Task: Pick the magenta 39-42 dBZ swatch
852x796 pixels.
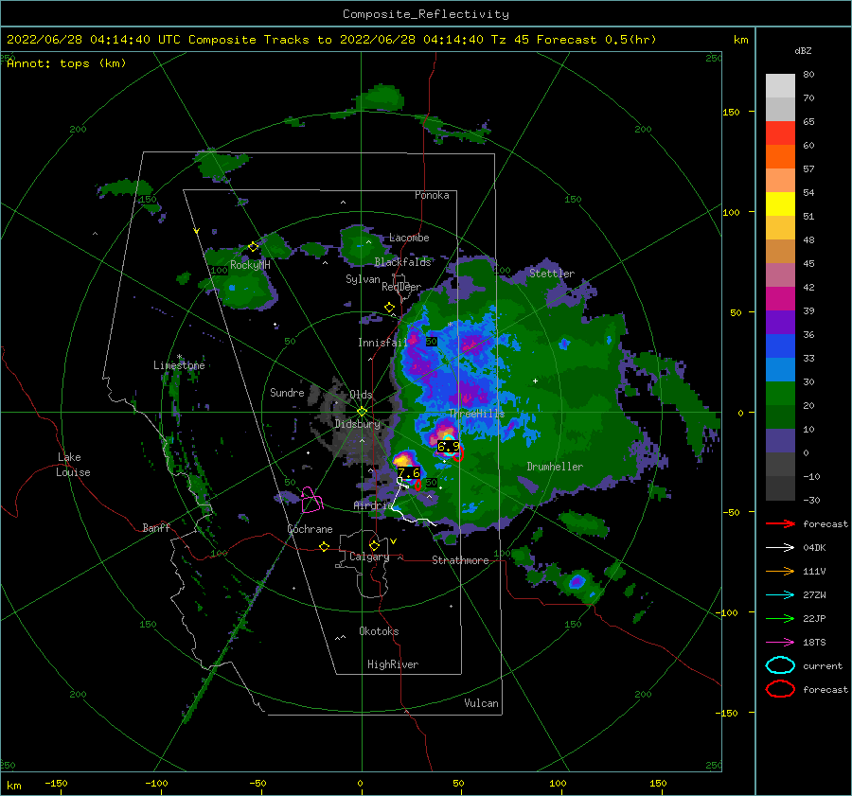Action: [780, 299]
